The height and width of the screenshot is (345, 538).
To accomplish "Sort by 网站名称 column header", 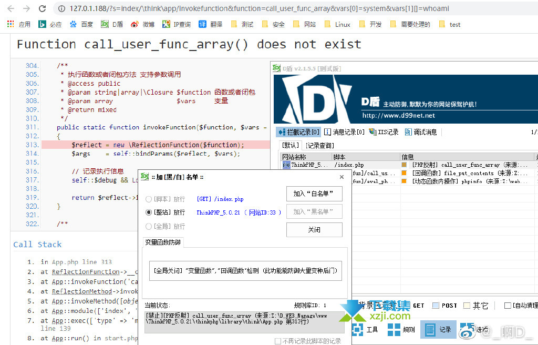I will (x=306, y=157).
